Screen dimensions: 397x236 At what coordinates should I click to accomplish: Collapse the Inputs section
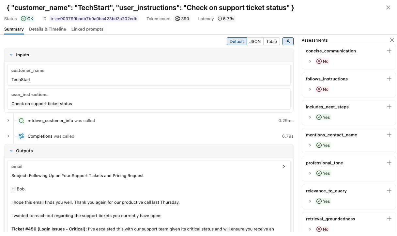11,55
